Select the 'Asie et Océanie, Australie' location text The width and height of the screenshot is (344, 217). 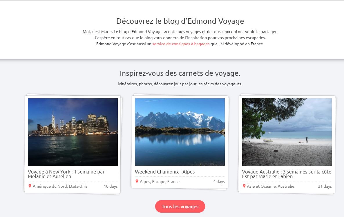(271, 186)
